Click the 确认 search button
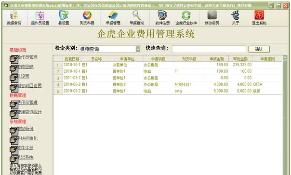 [259, 49]
